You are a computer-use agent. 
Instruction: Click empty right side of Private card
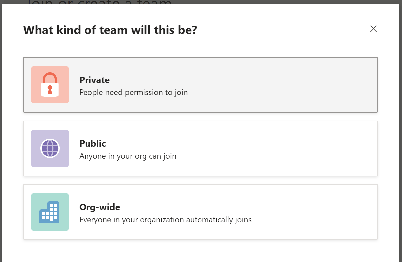click(298, 85)
